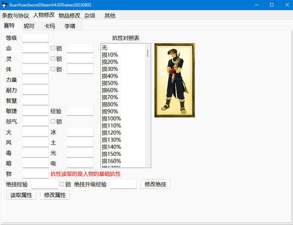293x225 pixels.
Task: Click the 智慧 input field
Action: (x=35, y=101)
